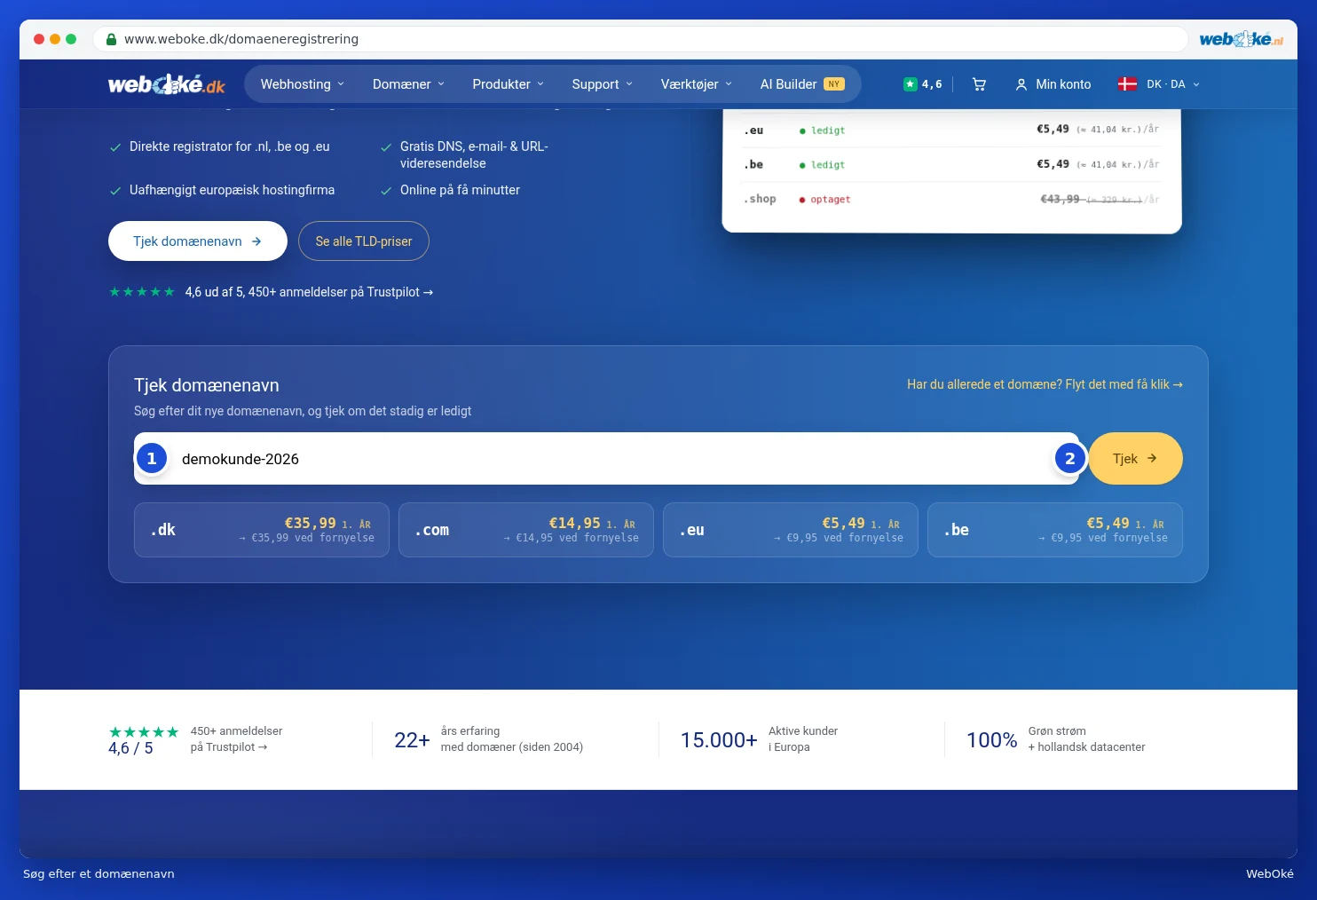Open the AI Builder menu item
Screen dimensions: 1317x900
801,84
